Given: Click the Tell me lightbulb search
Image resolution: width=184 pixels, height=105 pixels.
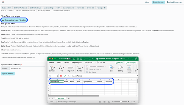Looking at the screenshot, I should [x=101, y=63].
